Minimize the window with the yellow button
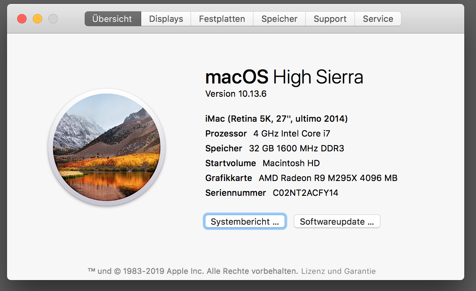This screenshot has width=476, height=291. 37,19
